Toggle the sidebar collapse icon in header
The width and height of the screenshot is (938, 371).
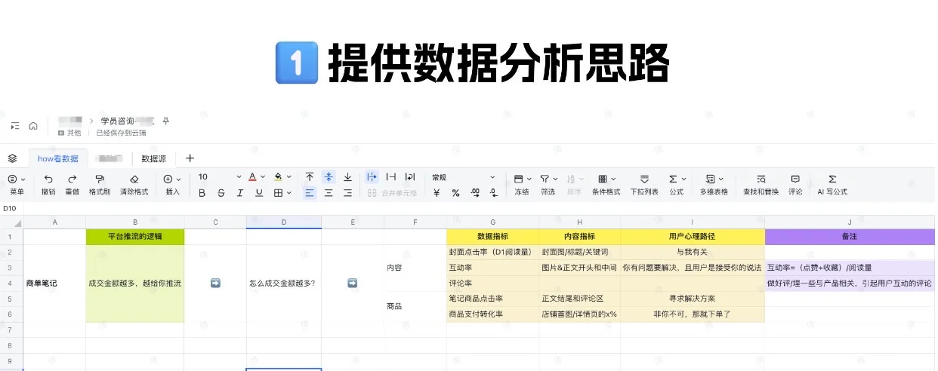(15, 126)
